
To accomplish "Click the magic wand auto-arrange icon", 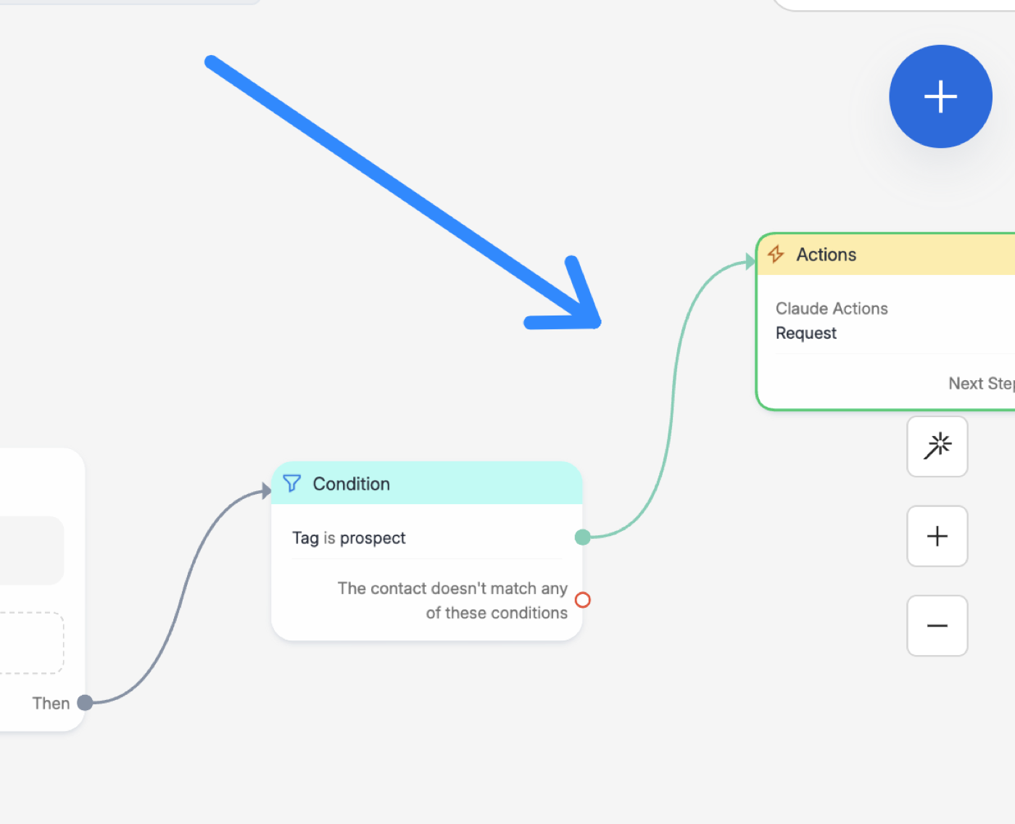I will coord(937,446).
